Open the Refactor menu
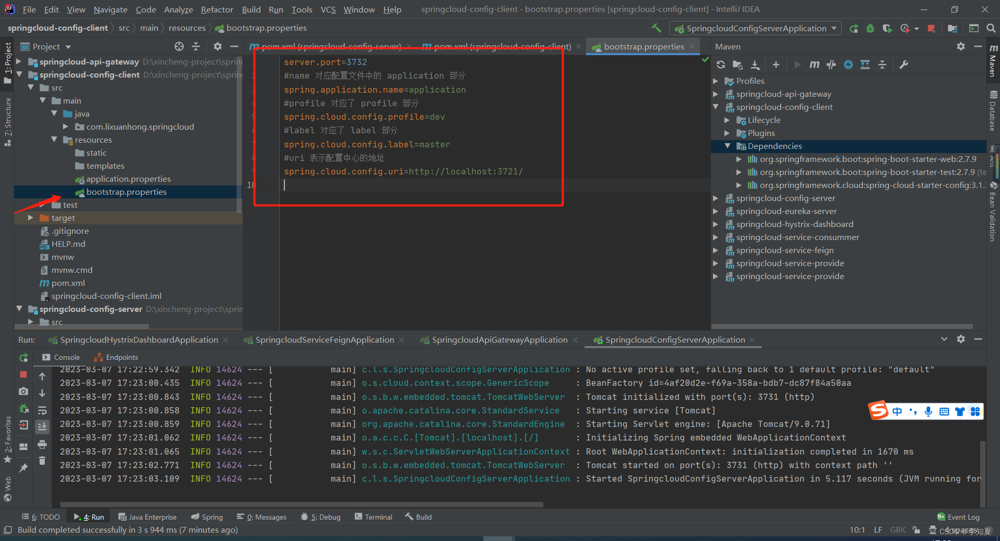Viewport: 1000px width, 541px height. [217, 9]
